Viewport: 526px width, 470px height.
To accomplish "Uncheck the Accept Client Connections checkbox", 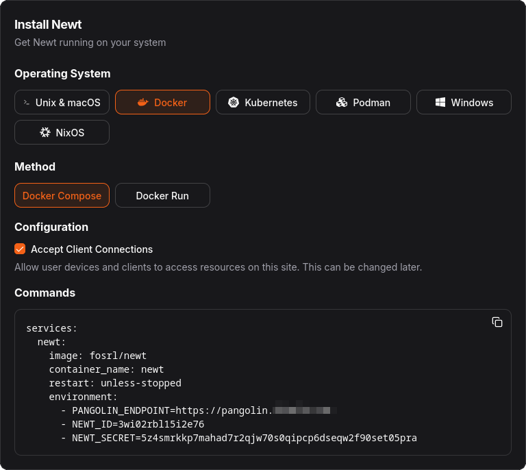I will tap(20, 249).
